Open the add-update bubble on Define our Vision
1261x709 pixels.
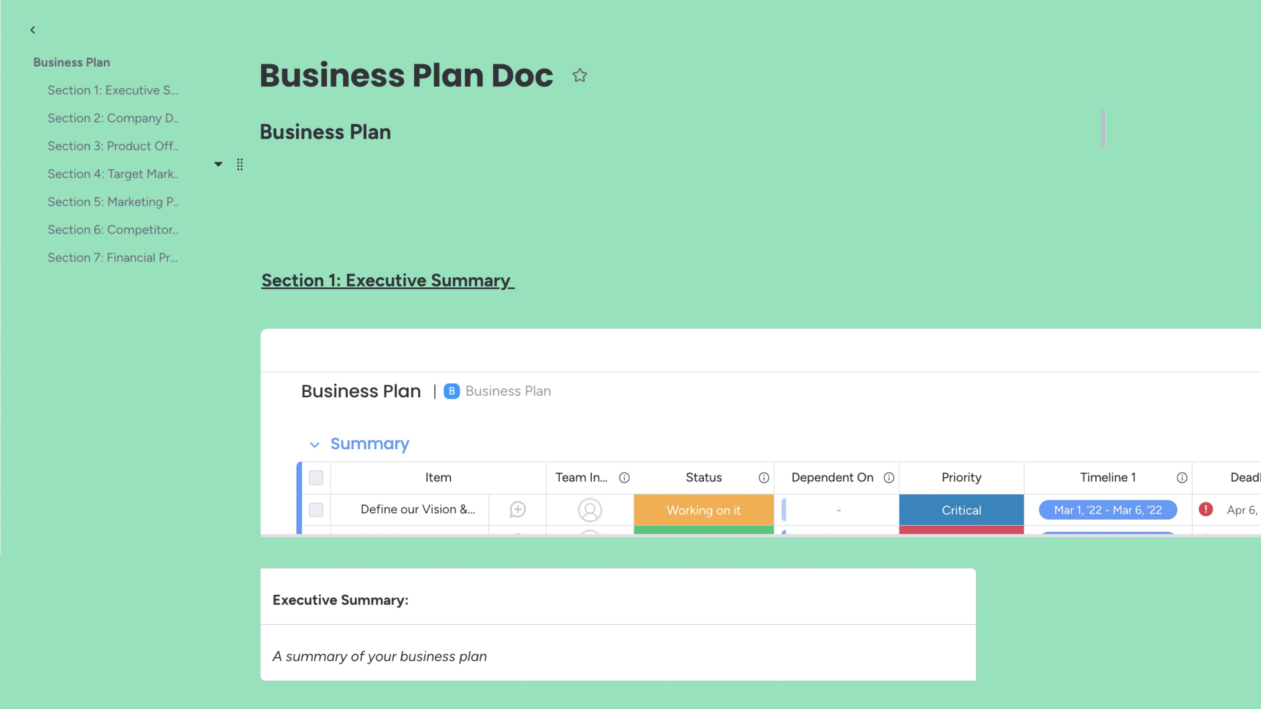tap(517, 509)
